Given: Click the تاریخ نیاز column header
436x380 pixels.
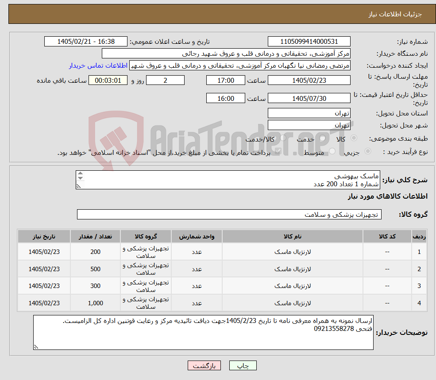Looking at the screenshot, I should click(44, 236).
